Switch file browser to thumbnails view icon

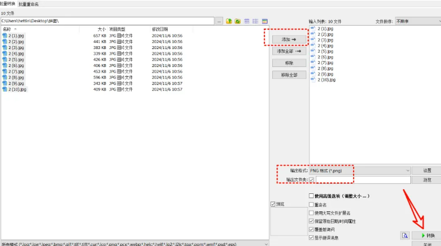[x=264, y=21]
